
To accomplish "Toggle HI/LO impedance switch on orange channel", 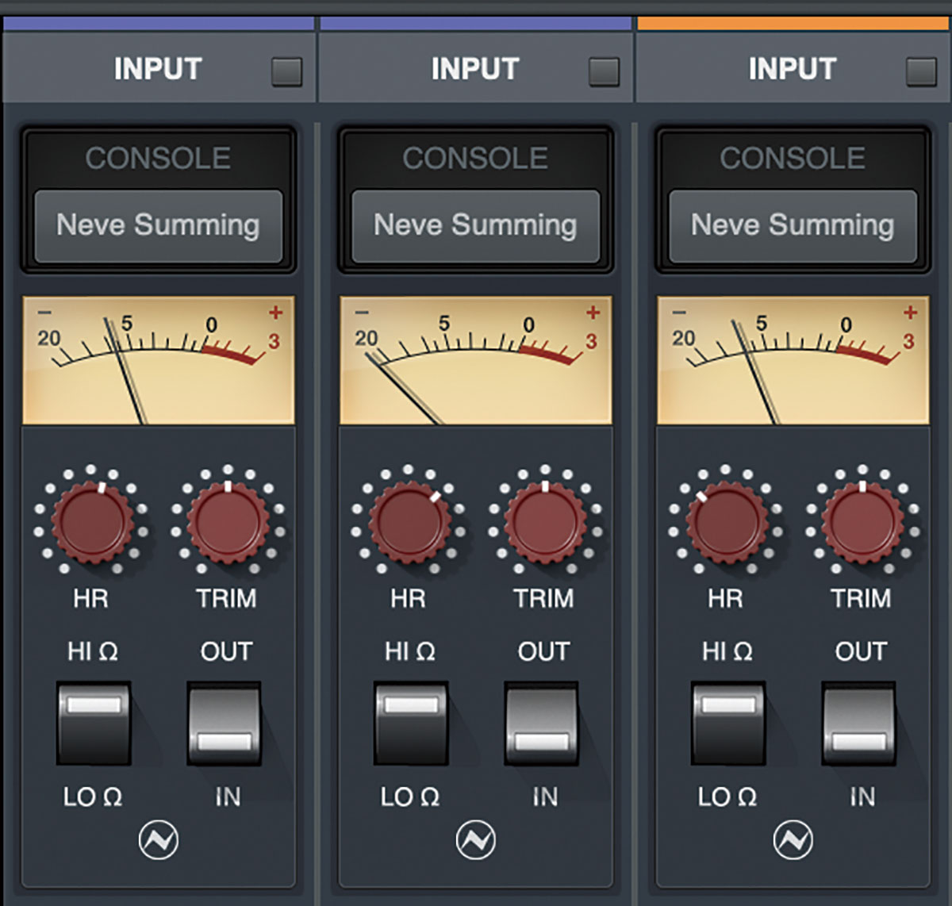I will pos(728,723).
